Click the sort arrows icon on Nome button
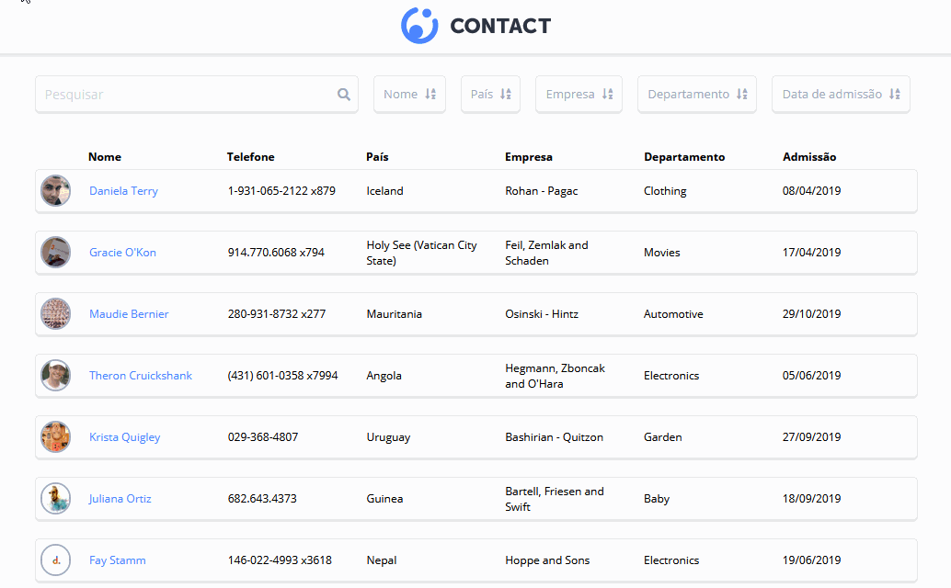 coord(430,94)
